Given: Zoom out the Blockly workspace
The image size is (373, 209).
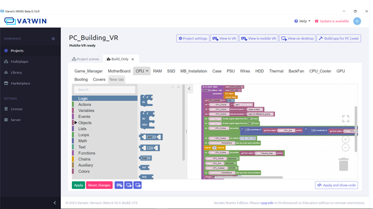Looking at the screenshot, I should click(x=345, y=148).
